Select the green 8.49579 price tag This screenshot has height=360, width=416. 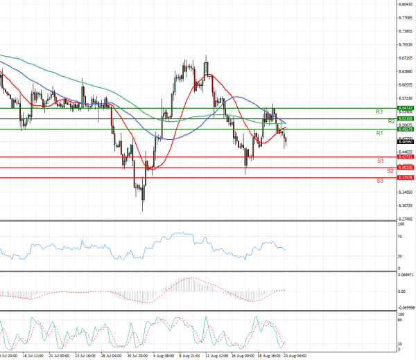[x=406, y=129]
